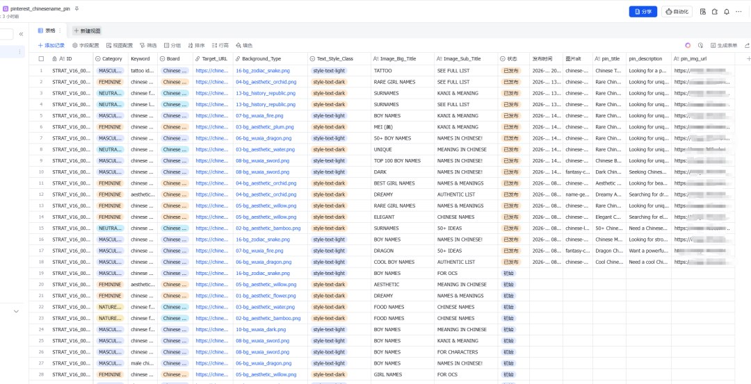Click the plus icon to add column
This screenshot has height=384, width=751.
pos(748,59)
